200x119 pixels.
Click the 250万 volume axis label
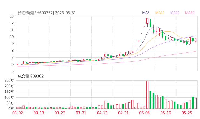pos(9,80)
